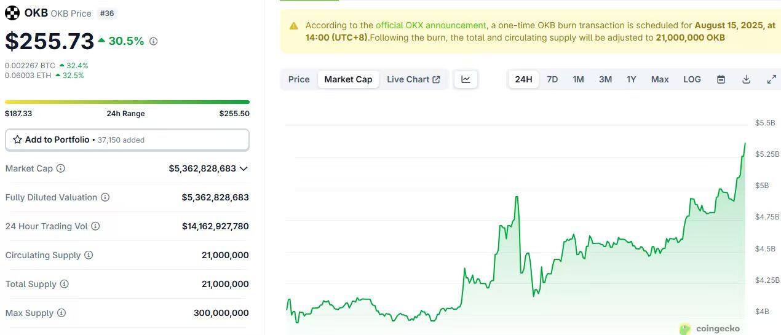Viewport: 781px width, 335px height.
Task: Select the 1M time range
Action: coord(578,79)
